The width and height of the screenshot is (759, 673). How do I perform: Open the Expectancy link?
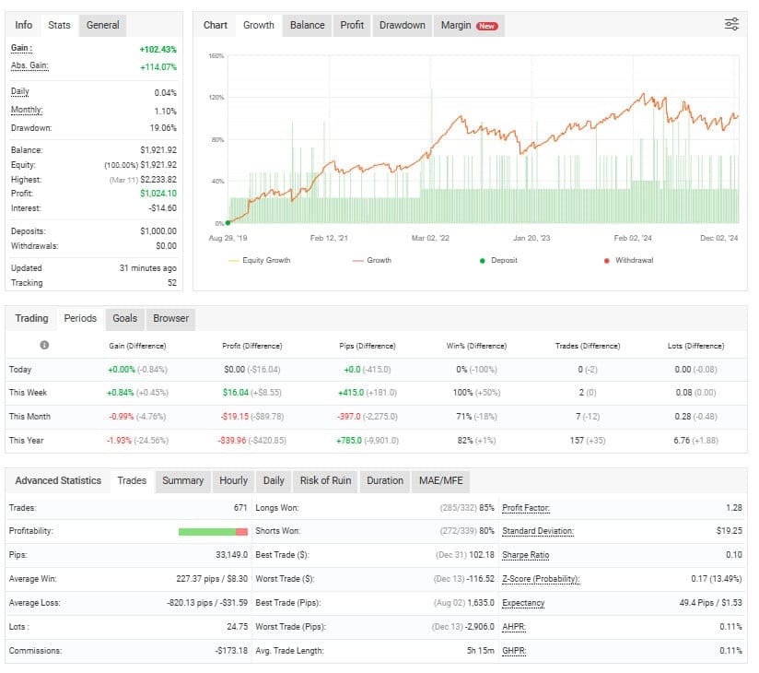click(523, 603)
